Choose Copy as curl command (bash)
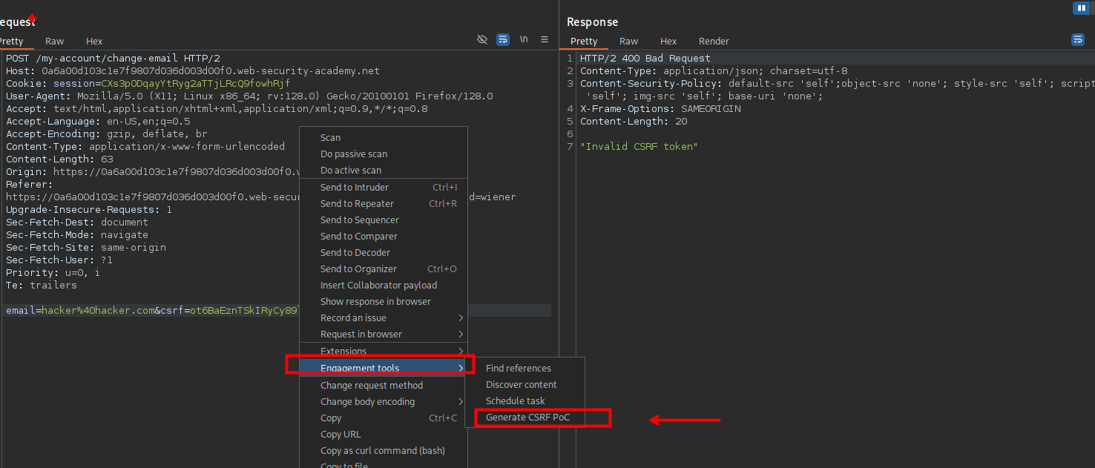1095x468 pixels. [x=382, y=451]
